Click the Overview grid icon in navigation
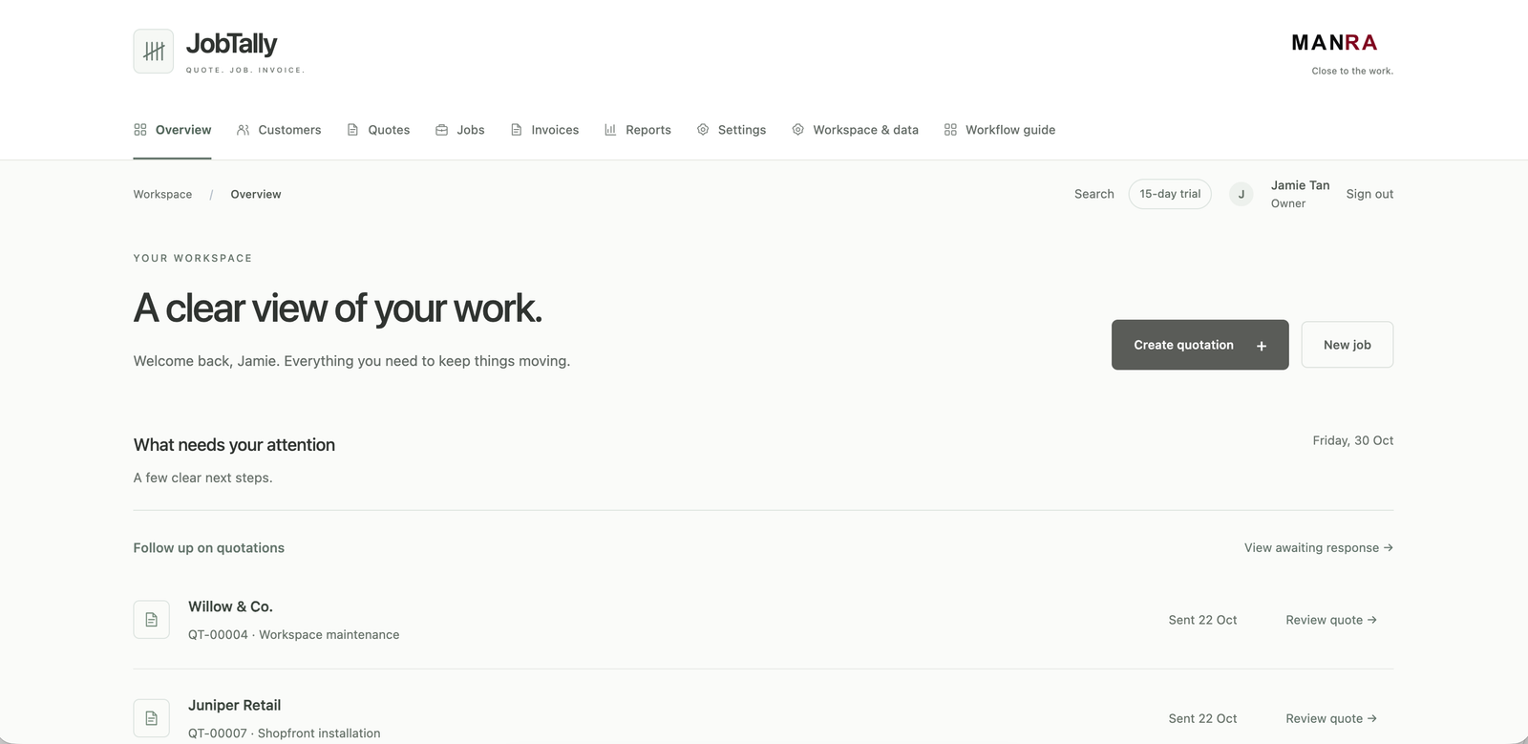Viewport: 1528px width, 744px height. (140, 130)
